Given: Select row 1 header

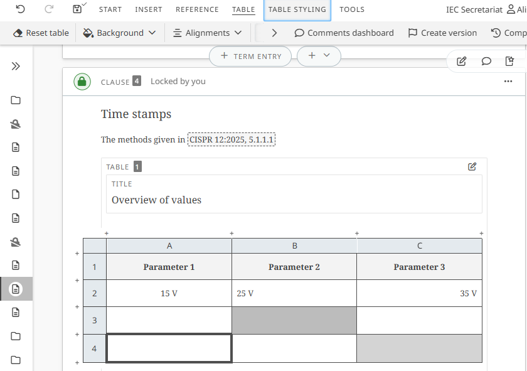Looking at the screenshot, I should point(95,267).
